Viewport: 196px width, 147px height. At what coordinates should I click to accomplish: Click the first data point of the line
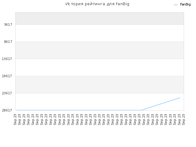click(17, 110)
